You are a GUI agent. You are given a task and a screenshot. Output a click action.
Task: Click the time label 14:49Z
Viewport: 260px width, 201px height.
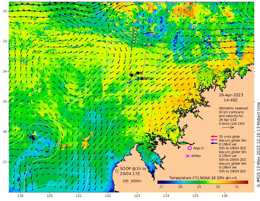pyautogui.click(x=230, y=100)
